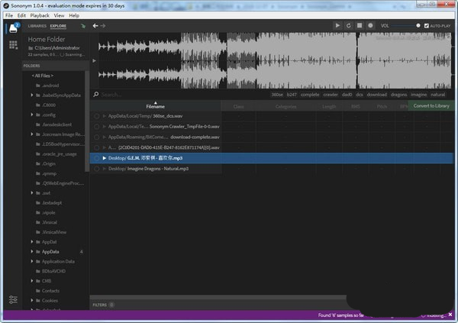This screenshot has height=323, width=458.
Task: Select the radio circle for 360se_dcs.wav
Action: coord(97,116)
